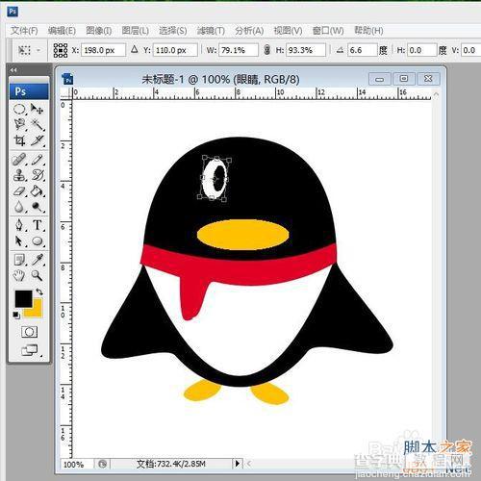Open the 选择(S) menu
This screenshot has height=481, width=481.
pyautogui.click(x=173, y=31)
